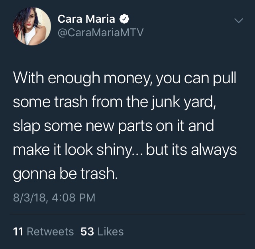The image size is (255, 249).
Task: Visit the @CaraMariaMTV handle
Action: (100, 32)
